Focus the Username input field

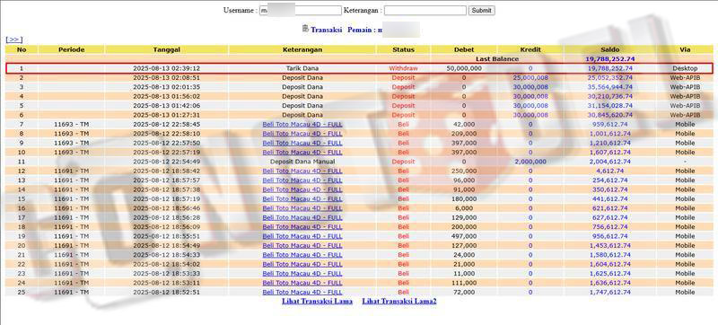point(301,10)
